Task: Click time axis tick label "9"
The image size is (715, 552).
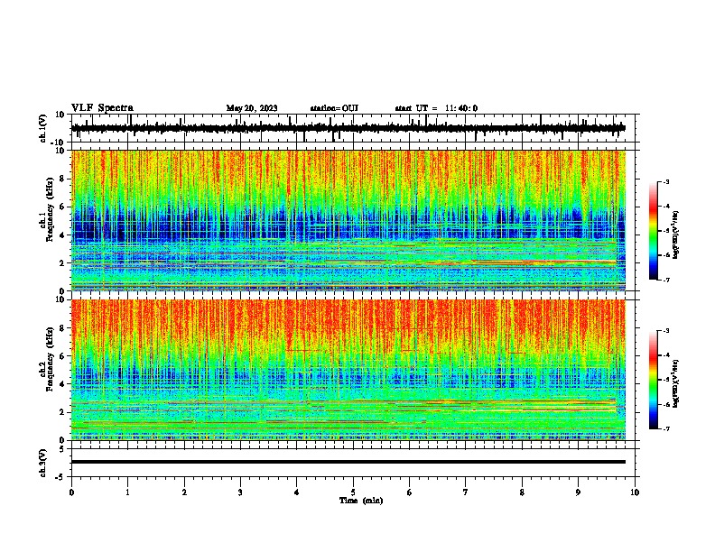Action: pos(578,492)
